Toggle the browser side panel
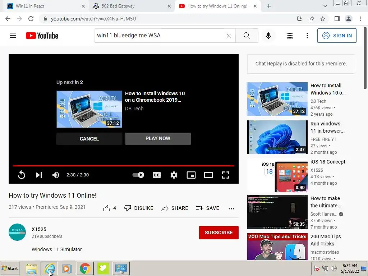 (x=337, y=19)
